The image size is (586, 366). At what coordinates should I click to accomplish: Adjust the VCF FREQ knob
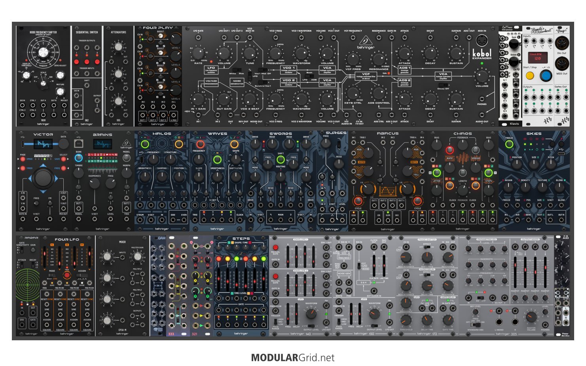(353, 59)
